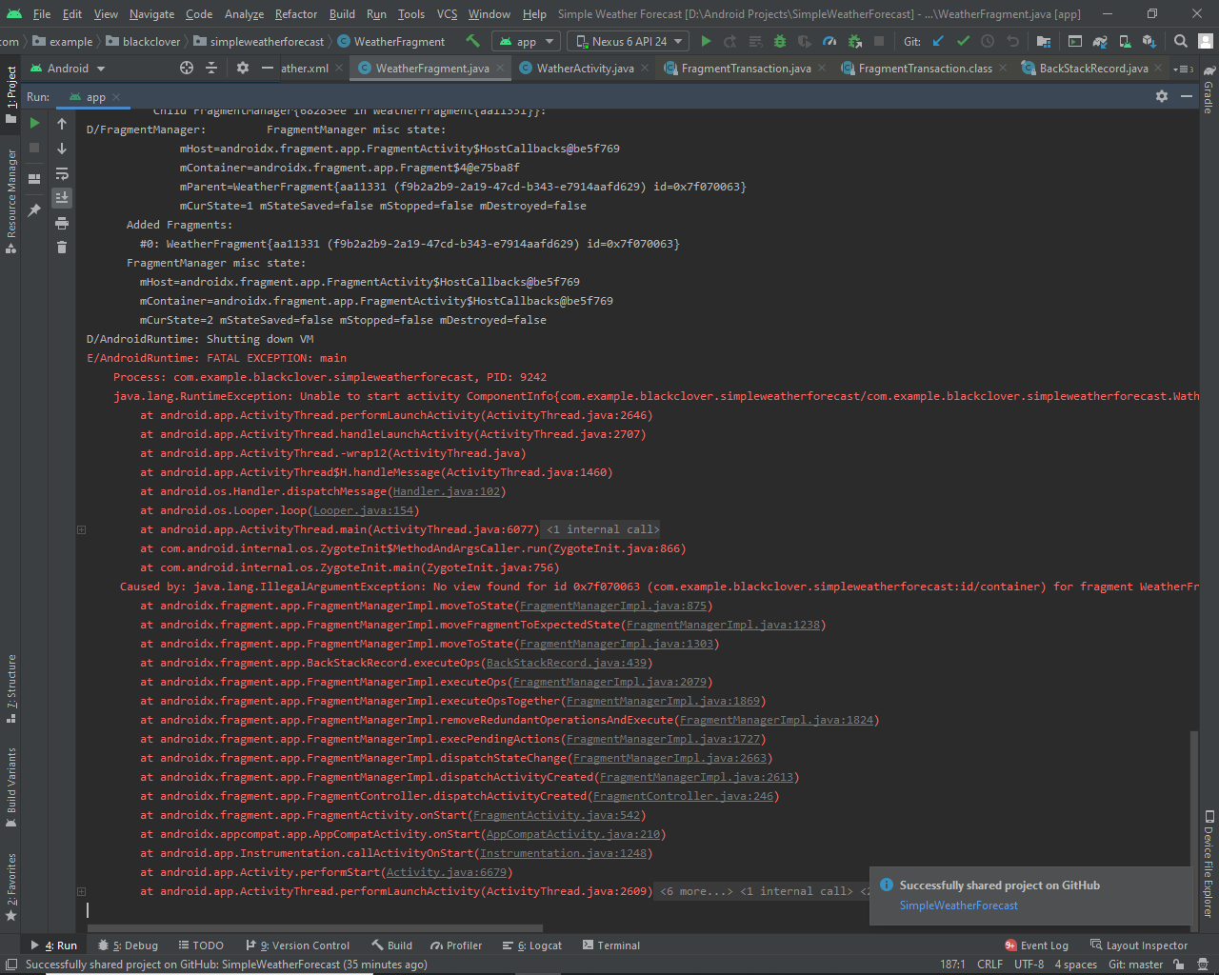Click the Git commit checkmark icon

point(963,41)
